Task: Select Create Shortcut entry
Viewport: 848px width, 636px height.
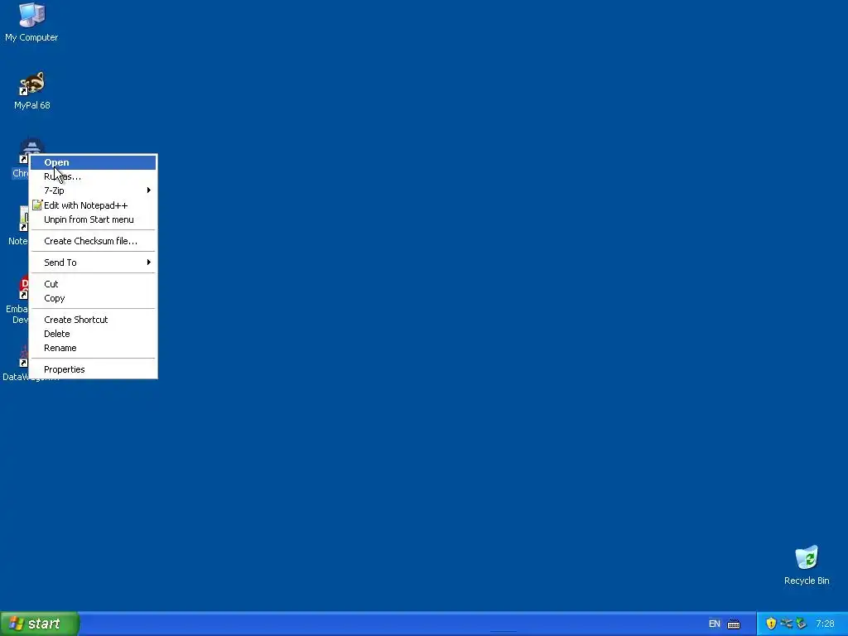Action: pyautogui.click(x=93, y=320)
